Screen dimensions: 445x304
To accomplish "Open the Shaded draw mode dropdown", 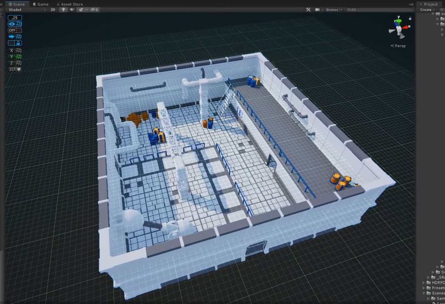I will tap(27, 10).
